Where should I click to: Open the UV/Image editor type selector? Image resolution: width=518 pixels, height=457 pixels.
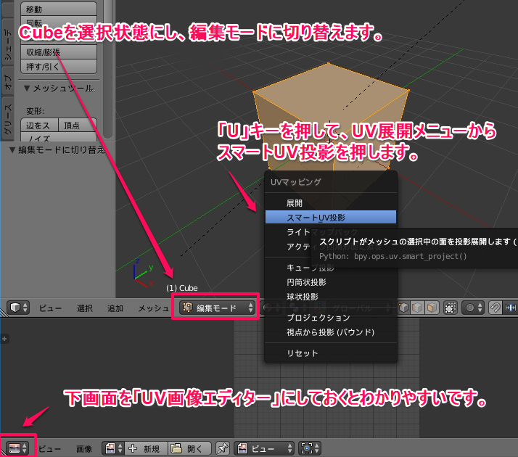tap(17, 448)
